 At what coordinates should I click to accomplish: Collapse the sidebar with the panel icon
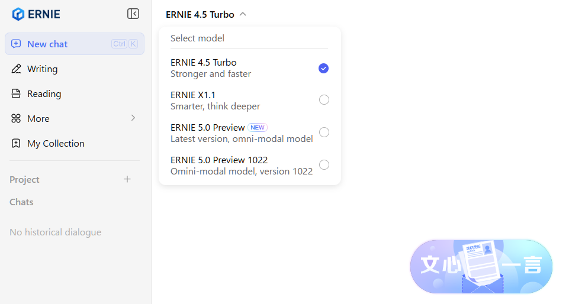(x=133, y=14)
